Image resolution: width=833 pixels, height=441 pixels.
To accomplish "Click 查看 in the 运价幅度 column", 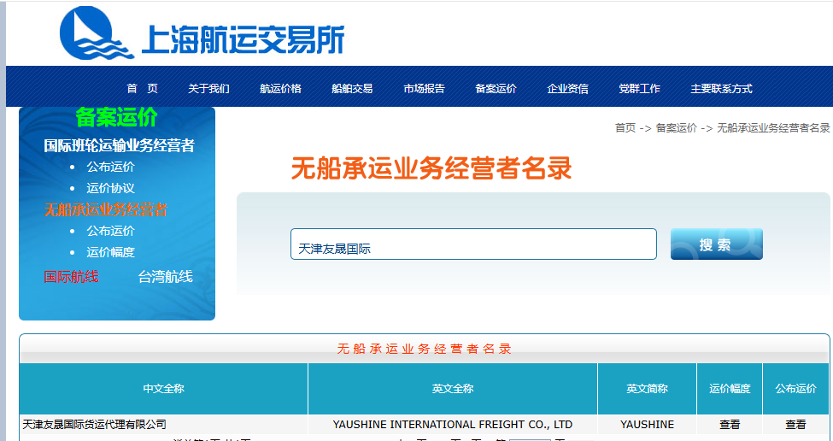I will [730, 425].
